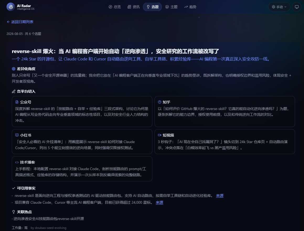
Task: Select the 选题 topics tab
Action: tap(152, 7)
